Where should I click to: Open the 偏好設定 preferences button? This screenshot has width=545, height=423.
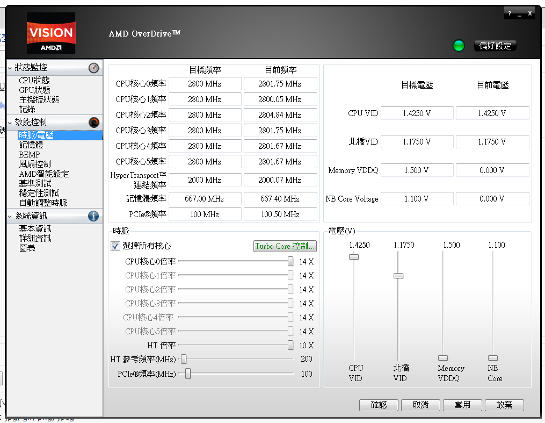pos(495,46)
